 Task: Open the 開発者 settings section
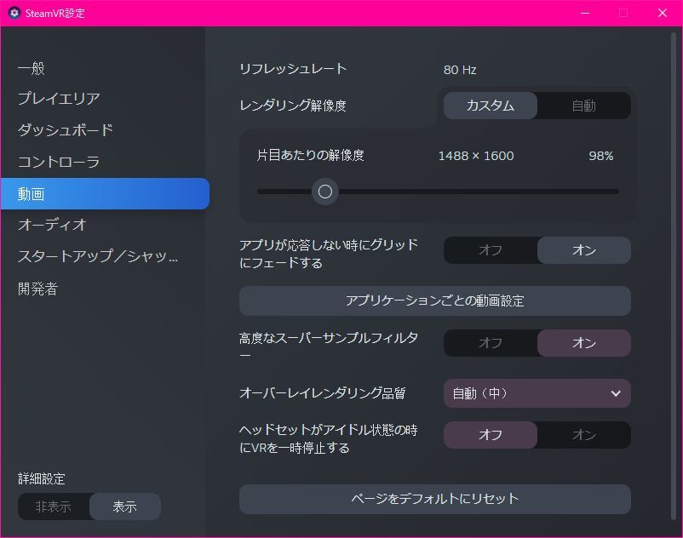tap(37, 289)
